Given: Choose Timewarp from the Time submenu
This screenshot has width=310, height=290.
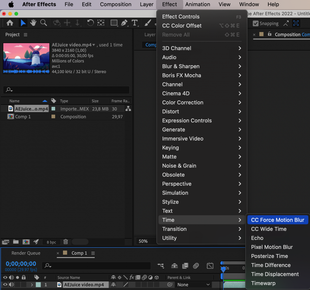Looking at the screenshot, I should (263, 283).
